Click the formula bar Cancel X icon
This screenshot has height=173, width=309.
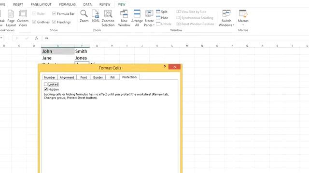tap(17, 38)
